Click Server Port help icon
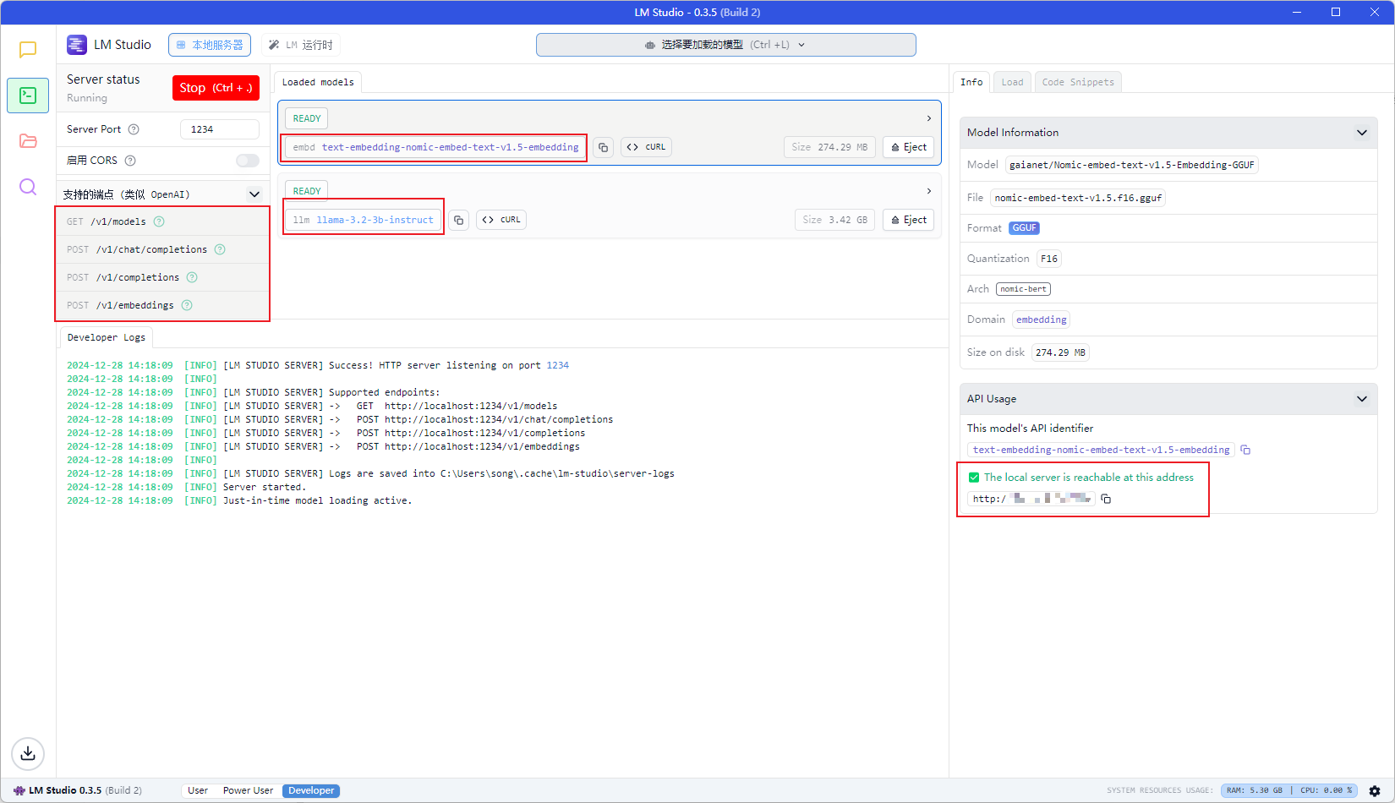Image resolution: width=1395 pixels, height=803 pixels. (x=134, y=129)
